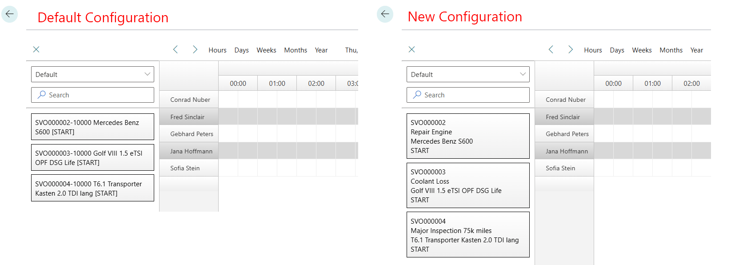
Task: Close the Default Configuration panel with X
Action: pyautogui.click(x=36, y=49)
